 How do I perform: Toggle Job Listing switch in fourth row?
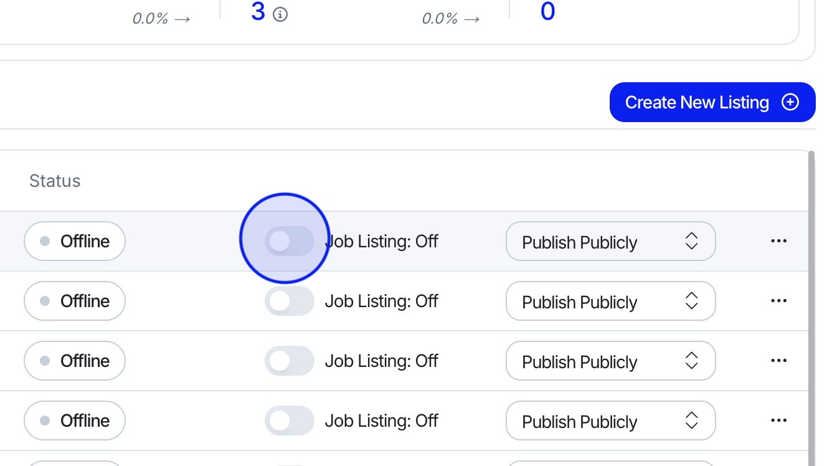point(289,421)
